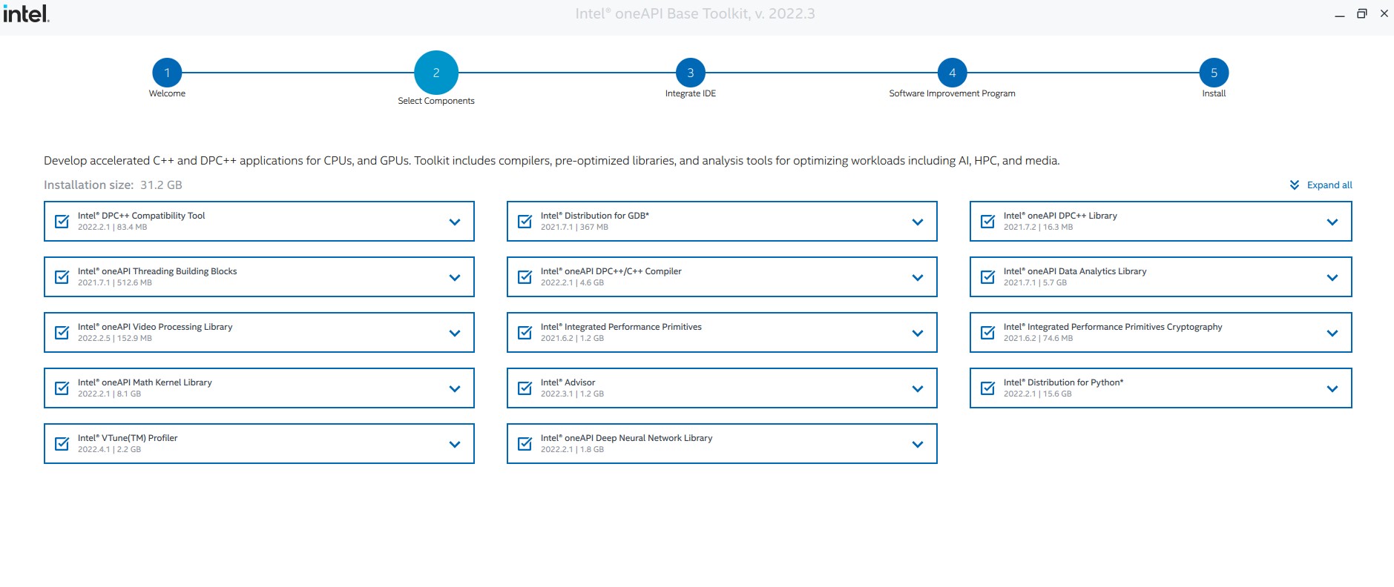This screenshot has width=1394, height=587.
Task: Click 'Installation size: 31.2 GB' text
Action: 113,185
